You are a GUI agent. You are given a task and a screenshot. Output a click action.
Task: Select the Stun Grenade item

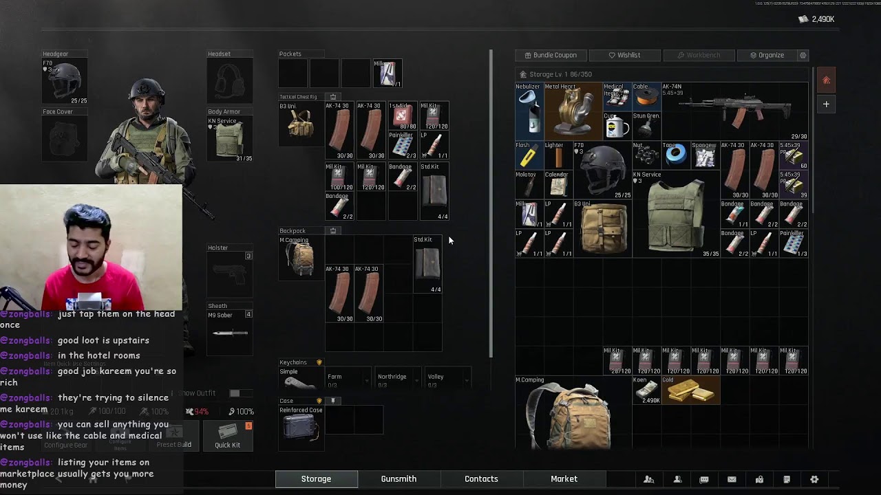tap(646, 126)
